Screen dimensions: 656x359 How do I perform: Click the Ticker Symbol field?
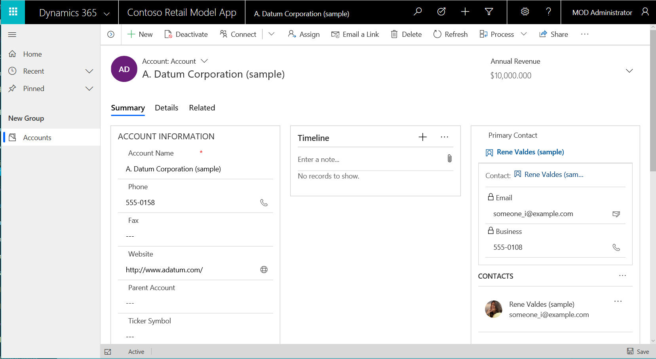[x=196, y=337]
